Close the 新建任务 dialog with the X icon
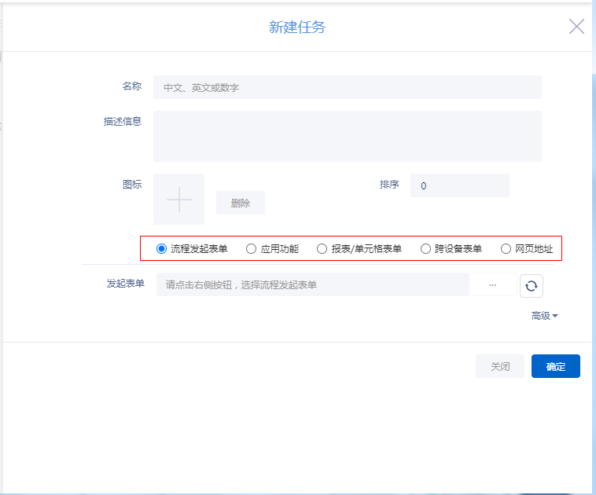596x495 pixels. pos(576,27)
